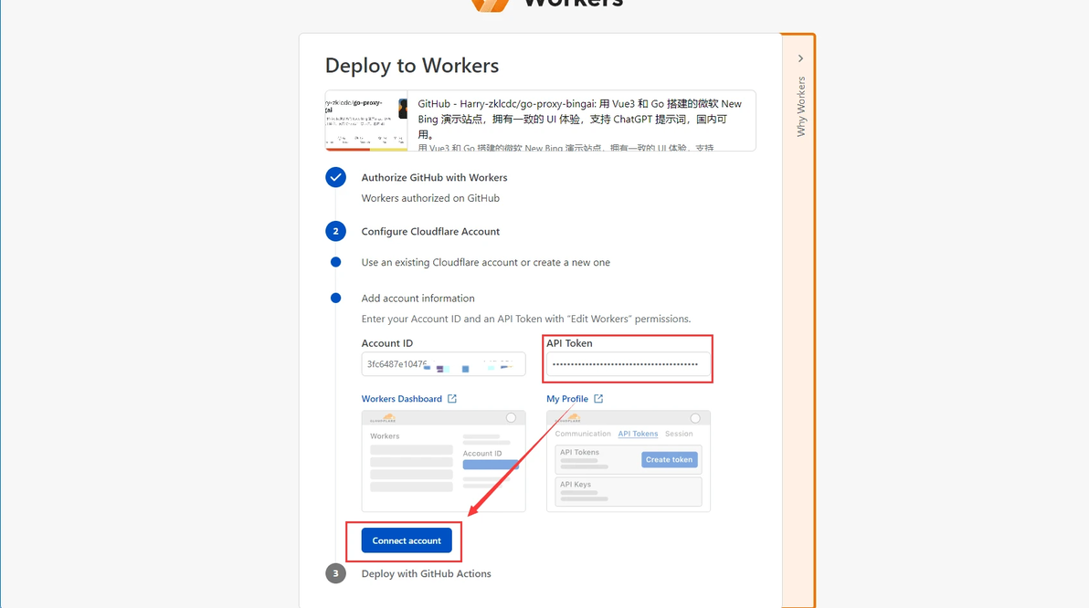Click the GitHub go-proxy-bingai repository preview card
1089x608 pixels.
tap(540, 121)
